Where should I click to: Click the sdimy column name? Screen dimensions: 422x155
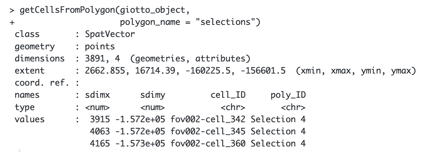(x=153, y=95)
